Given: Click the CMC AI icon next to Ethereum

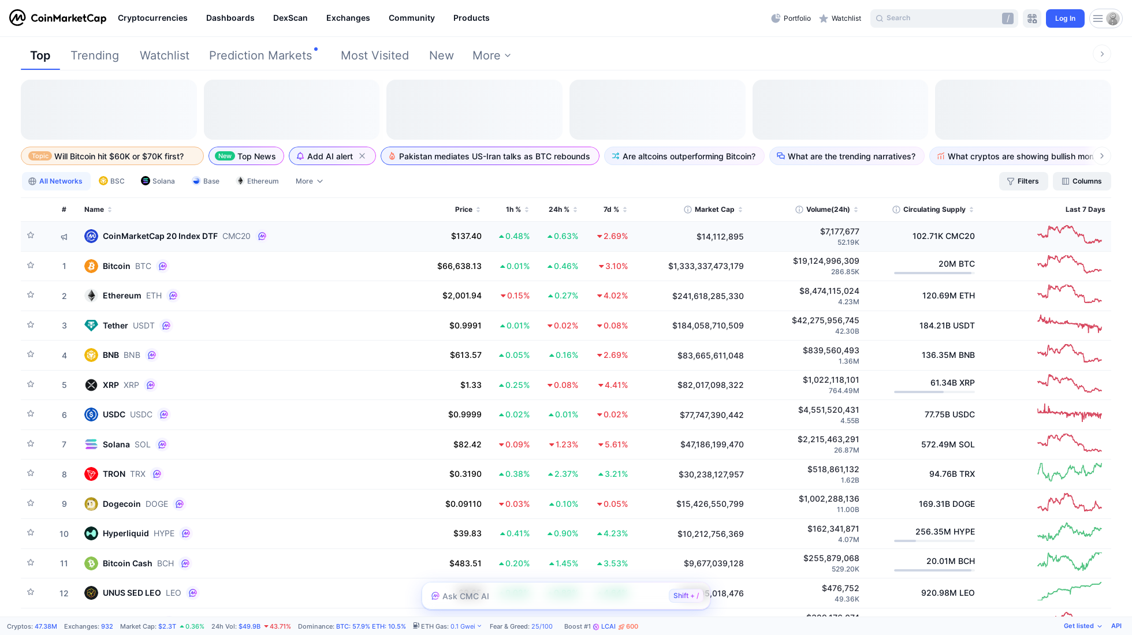Looking at the screenshot, I should point(173,296).
